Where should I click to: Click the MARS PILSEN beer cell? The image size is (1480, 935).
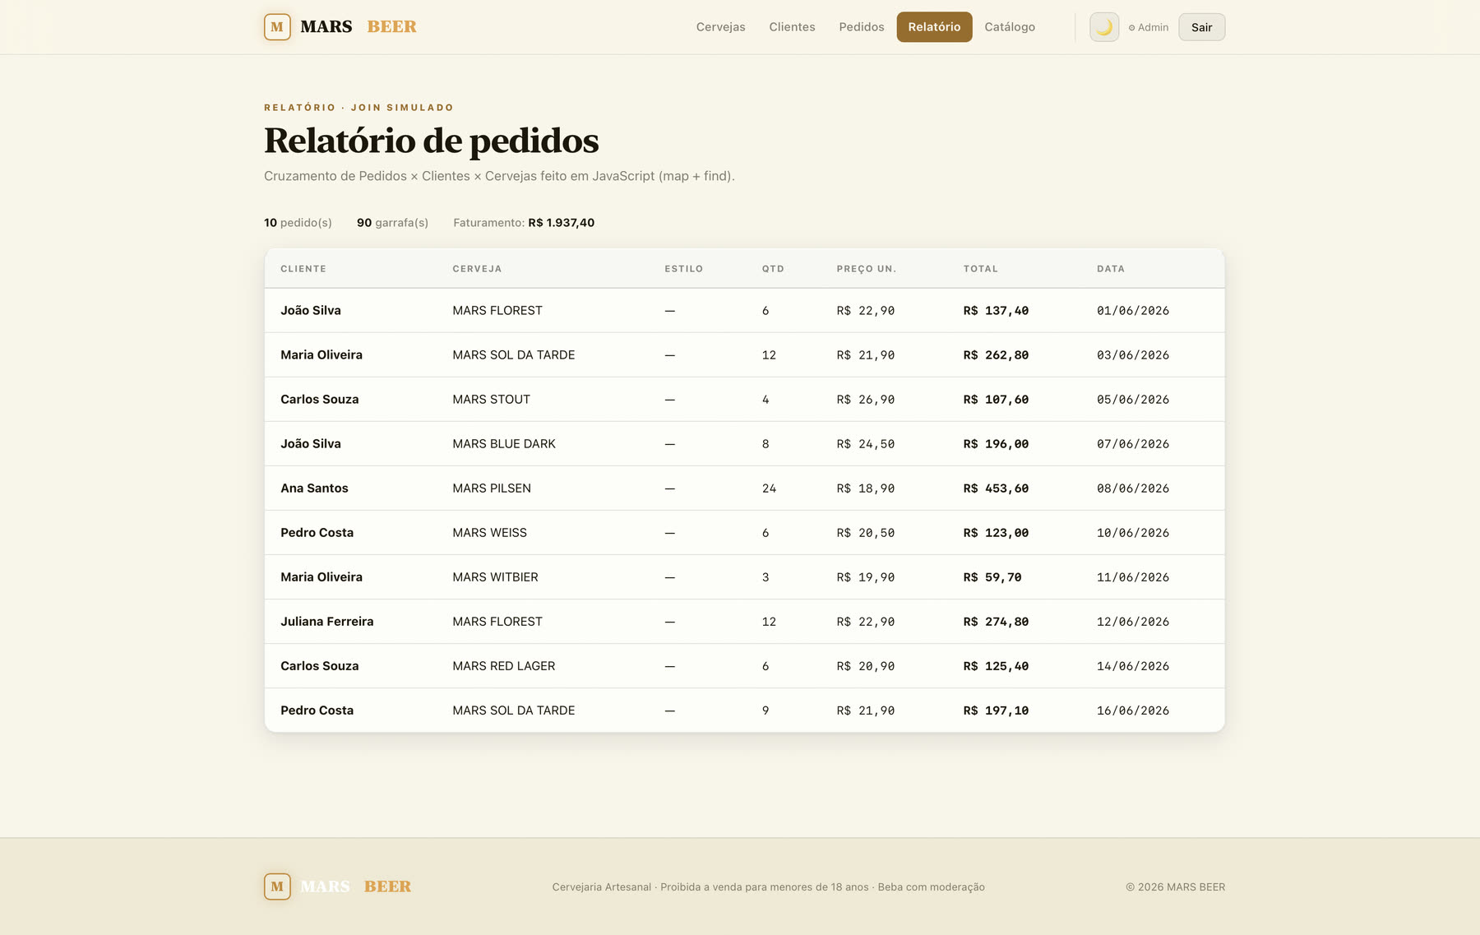(492, 488)
